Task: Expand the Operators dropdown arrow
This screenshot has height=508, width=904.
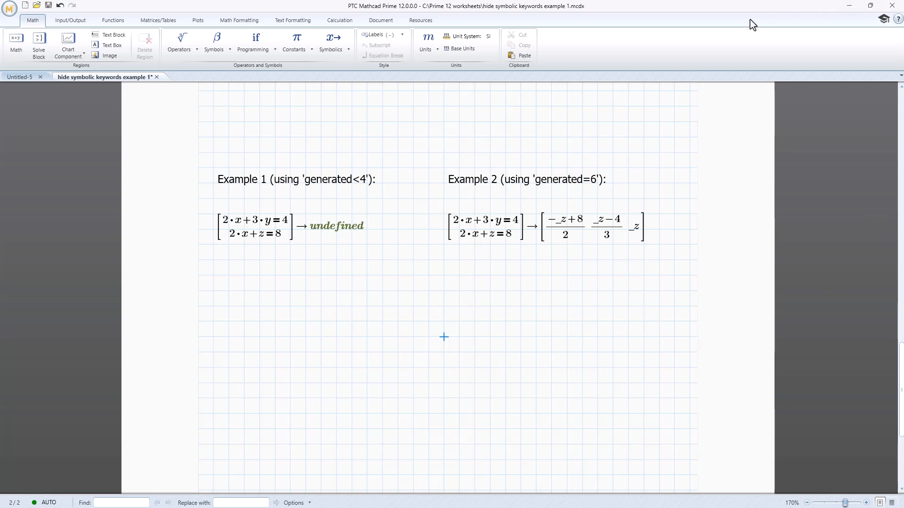Action: (197, 49)
